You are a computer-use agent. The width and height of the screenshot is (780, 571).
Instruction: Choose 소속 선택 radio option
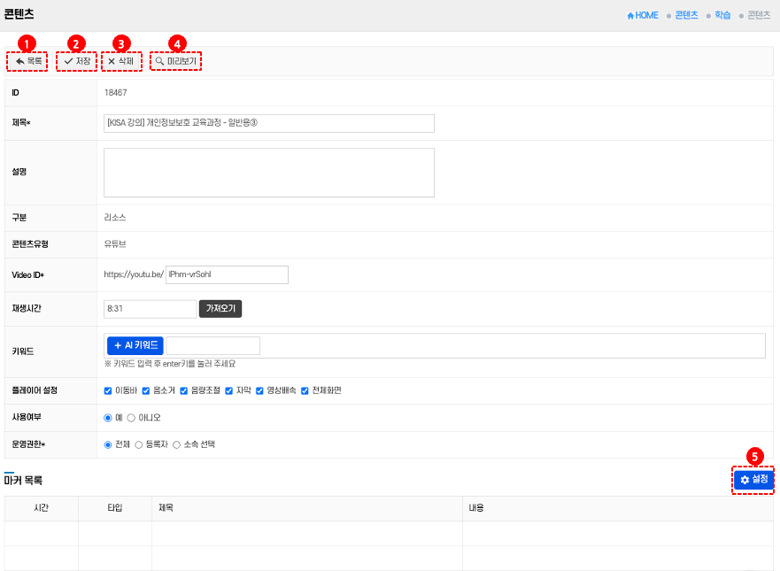pyautogui.click(x=176, y=444)
